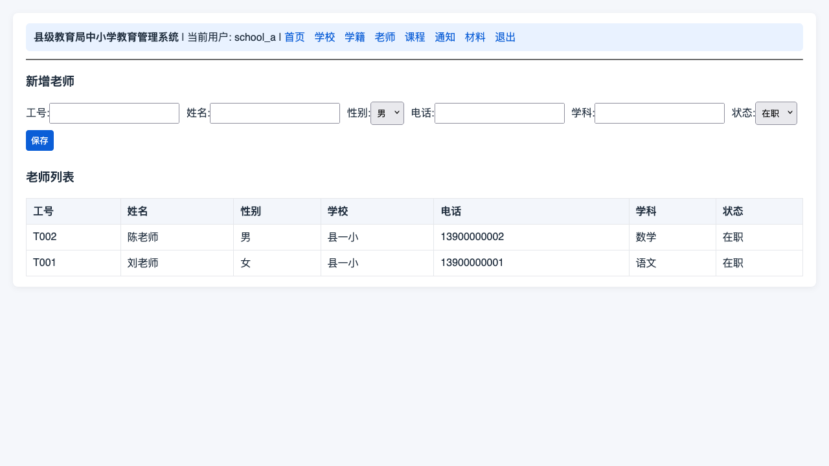
Task: Click the 语文 subject cell
Action: [x=672, y=263]
